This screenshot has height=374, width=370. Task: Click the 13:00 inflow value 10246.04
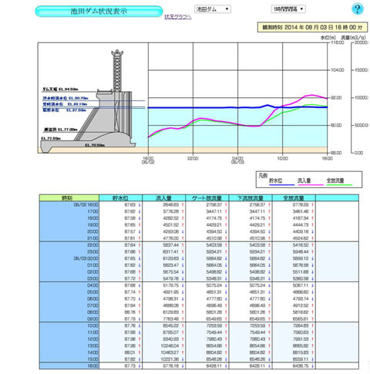click(x=170, y=345)
